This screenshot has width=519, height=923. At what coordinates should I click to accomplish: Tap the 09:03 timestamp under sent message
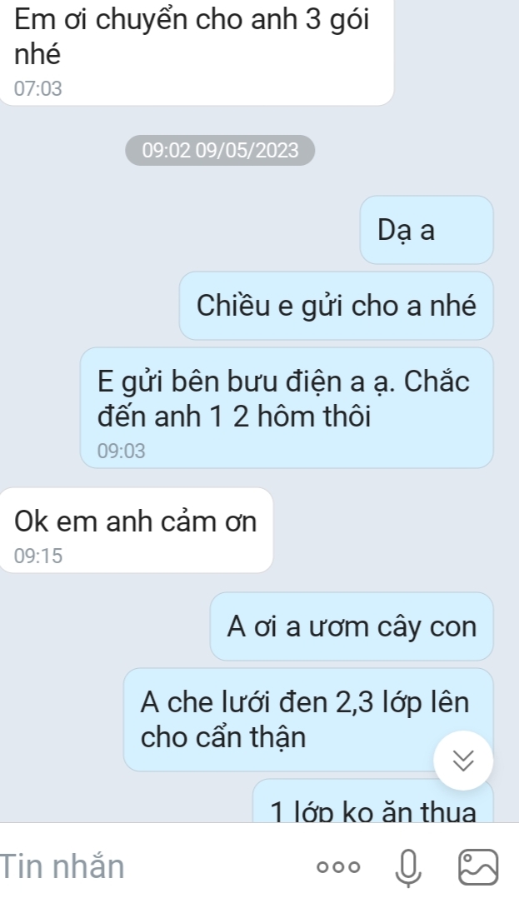pyautogui.click(x=122, y=451)
